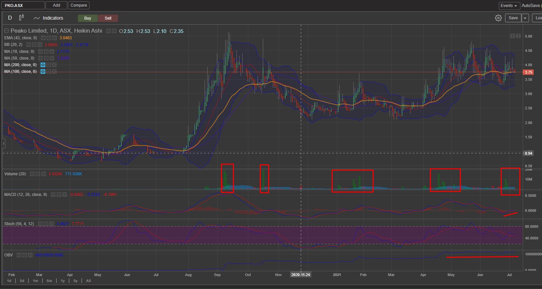Remove the Volume (20) indicator

click(44, 174)
